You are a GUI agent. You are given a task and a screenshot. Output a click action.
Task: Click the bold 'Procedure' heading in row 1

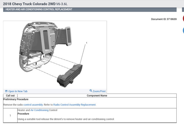[23, 114]
